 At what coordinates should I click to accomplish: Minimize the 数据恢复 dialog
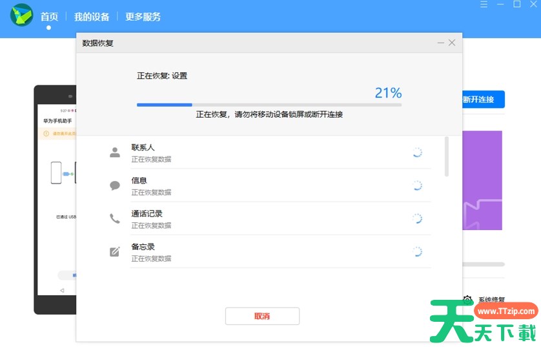[440, 43]
